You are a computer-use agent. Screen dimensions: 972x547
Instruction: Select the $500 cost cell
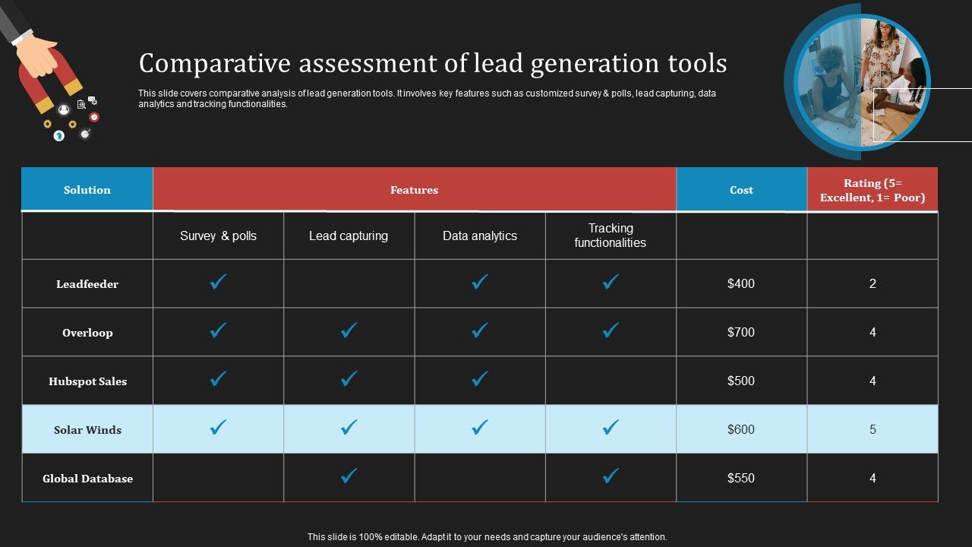(x=741, y=381)
